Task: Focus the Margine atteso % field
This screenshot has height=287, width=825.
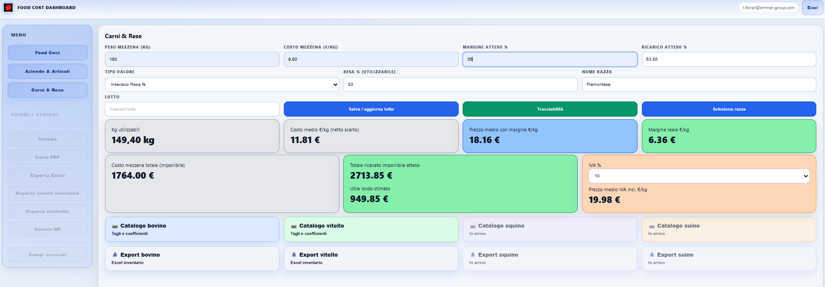Action: pyautogui.click(x=550, y=59)
